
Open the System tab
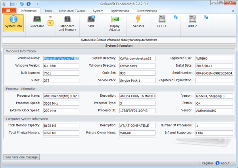tap(98, 11)
